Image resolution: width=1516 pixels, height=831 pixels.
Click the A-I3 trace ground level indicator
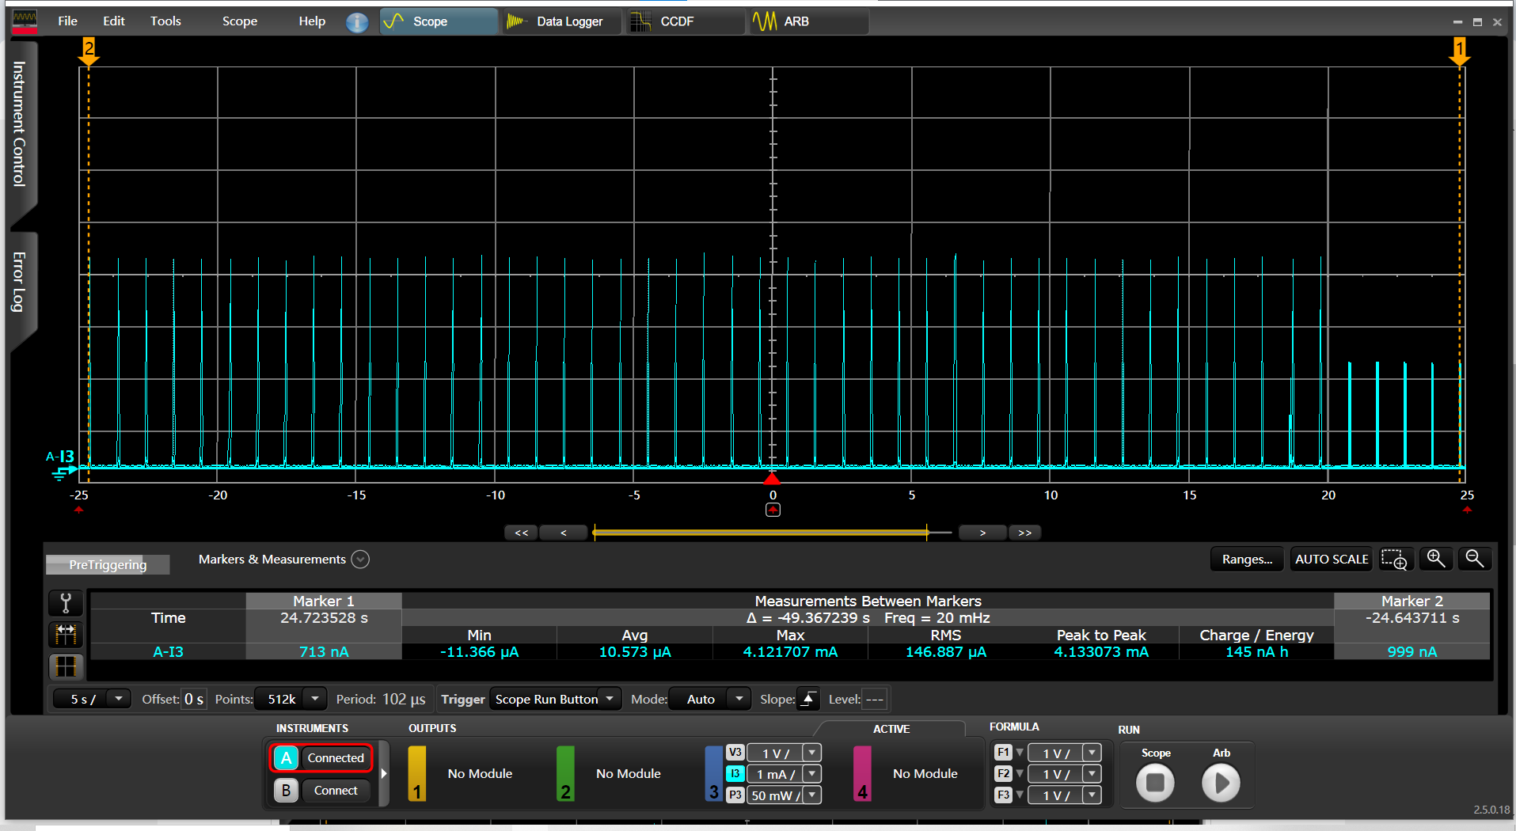pos(62,465)
